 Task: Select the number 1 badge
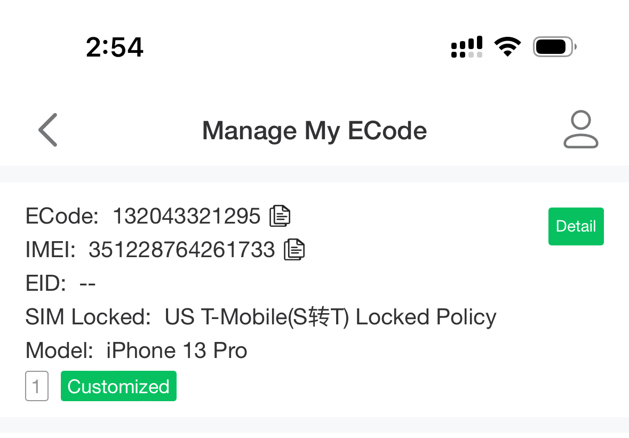click(37, 386)
